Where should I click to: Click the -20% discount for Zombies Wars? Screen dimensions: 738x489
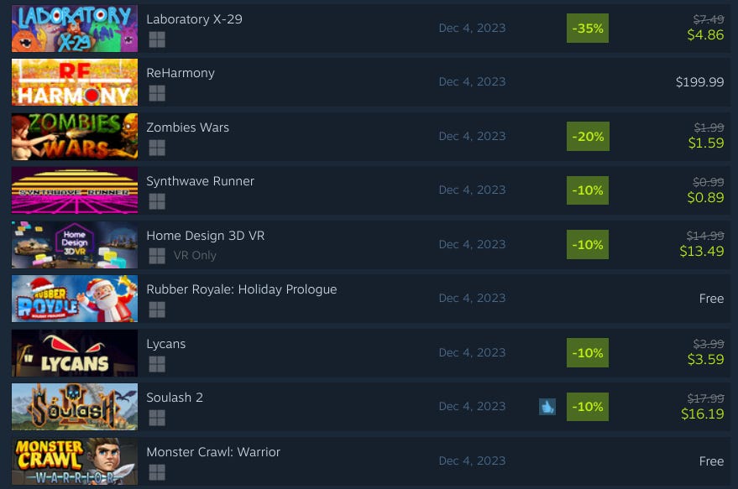pos(588,137)
